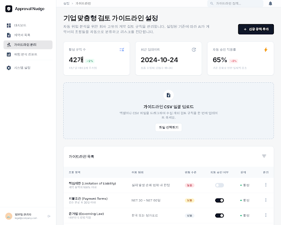Click the document icon beside 계약서 목록
This screenshot has width=281, height=225.
pos(9,35)
